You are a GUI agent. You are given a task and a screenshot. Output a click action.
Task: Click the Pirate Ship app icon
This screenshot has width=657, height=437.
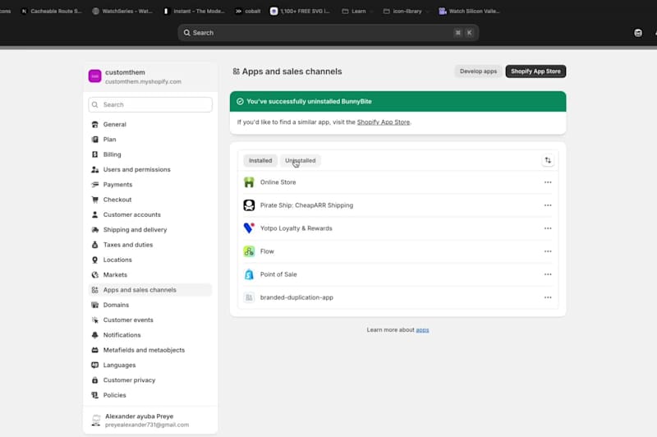(x=249, y=205)
